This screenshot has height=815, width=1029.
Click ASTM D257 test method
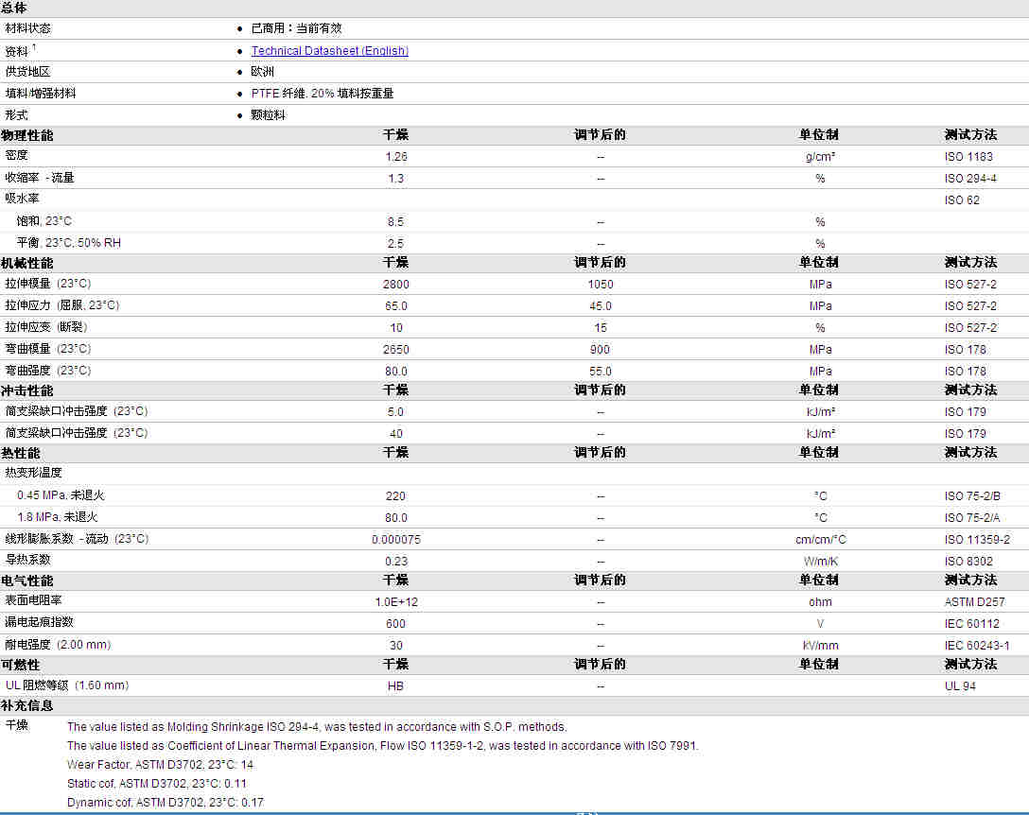[x=974, y=601]
